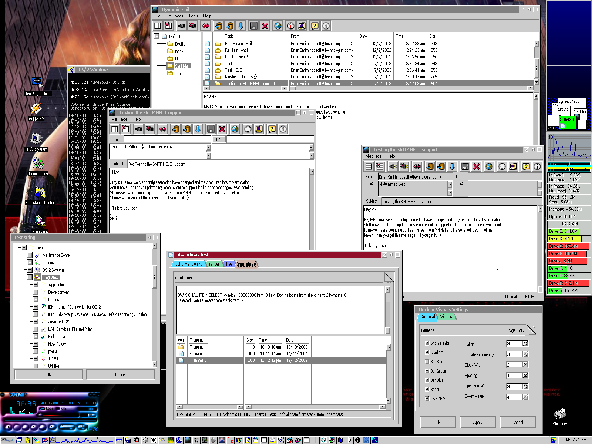Click the gauge dial icon in DynamicMail toolbar
Screen dimensions: 592x444
click(x=291, y=26)
